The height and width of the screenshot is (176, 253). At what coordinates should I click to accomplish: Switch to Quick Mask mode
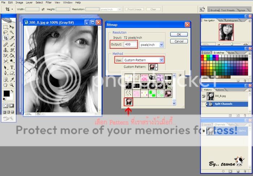[12, 106]
